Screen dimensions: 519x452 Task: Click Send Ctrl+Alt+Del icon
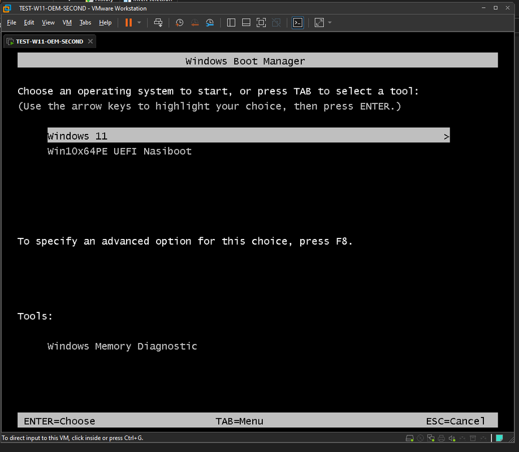(158, 23)
